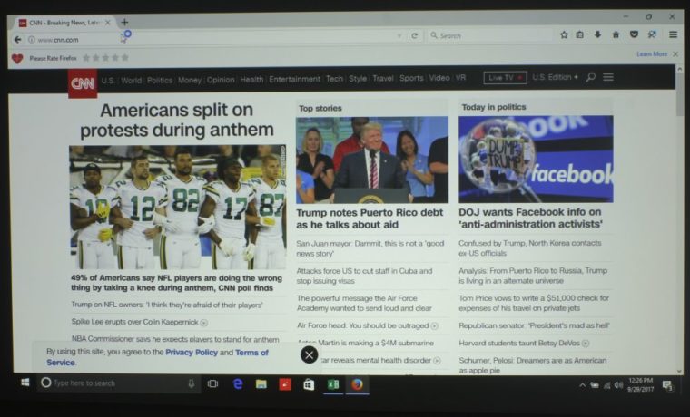This screenshot has width=690, height=417.
Task: Open the U.S. section in CNN nav
Action: tap(107, 81)
